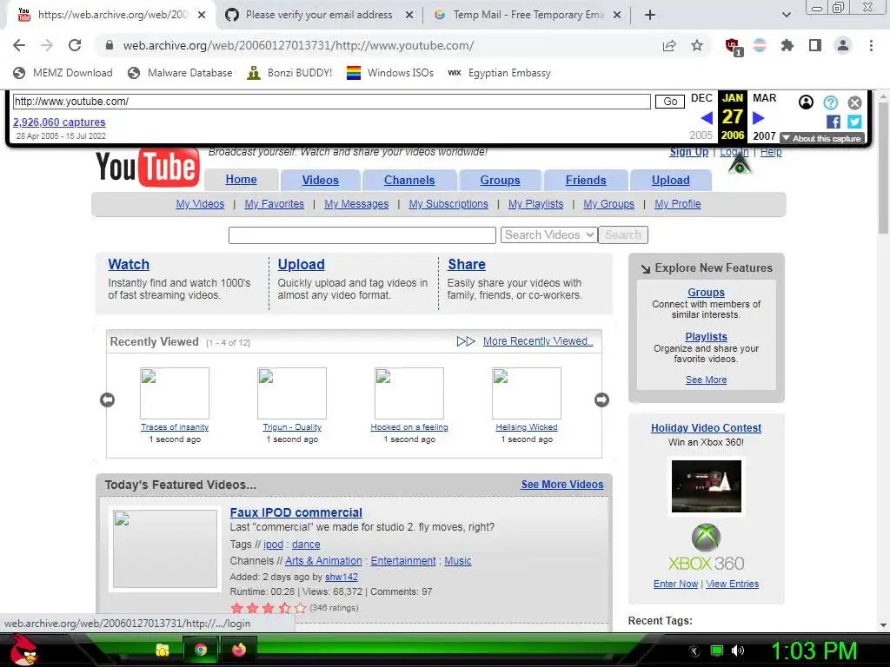The height and width of the screenshot is (667, 890).
Task: Open the Wayback help question icon
Action: point(830,102)
